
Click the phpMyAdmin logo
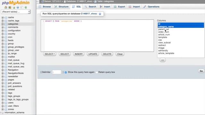coord(16,3)
